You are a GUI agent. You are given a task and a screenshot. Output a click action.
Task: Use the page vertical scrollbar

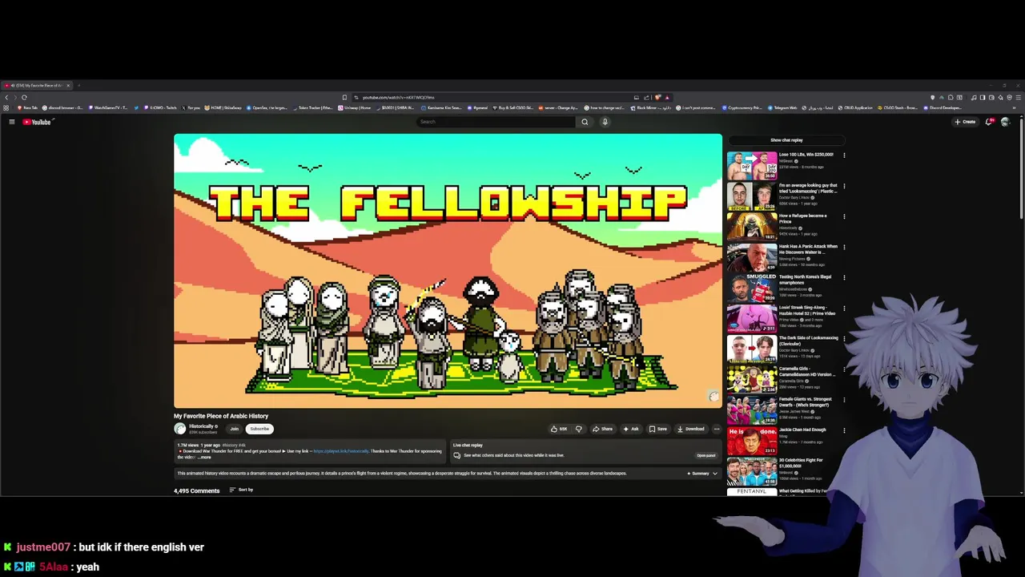[1022, 168]
